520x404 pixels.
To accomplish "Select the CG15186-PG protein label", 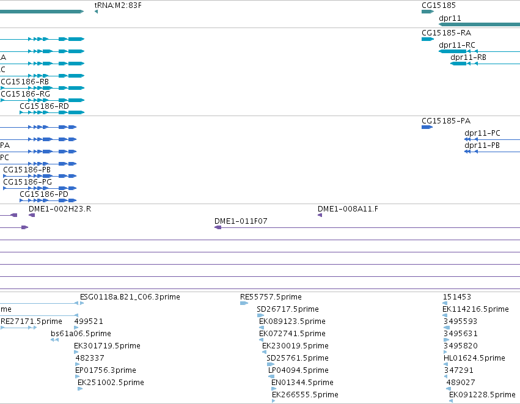I will tap(27, 182).
